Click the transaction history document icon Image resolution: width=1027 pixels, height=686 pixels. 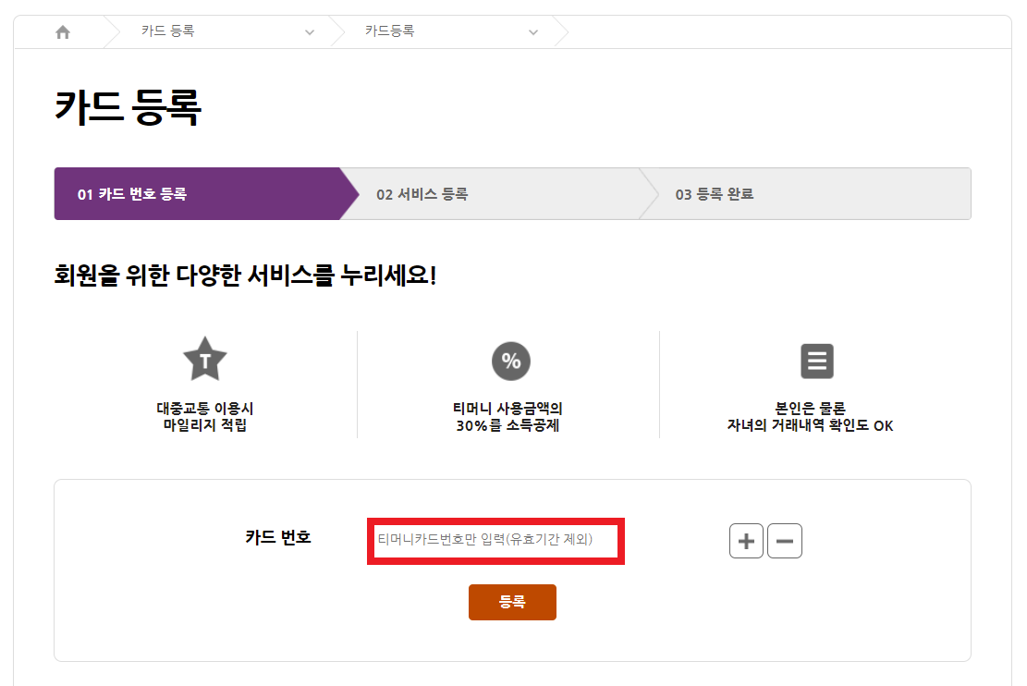click(x=817, y=361)
